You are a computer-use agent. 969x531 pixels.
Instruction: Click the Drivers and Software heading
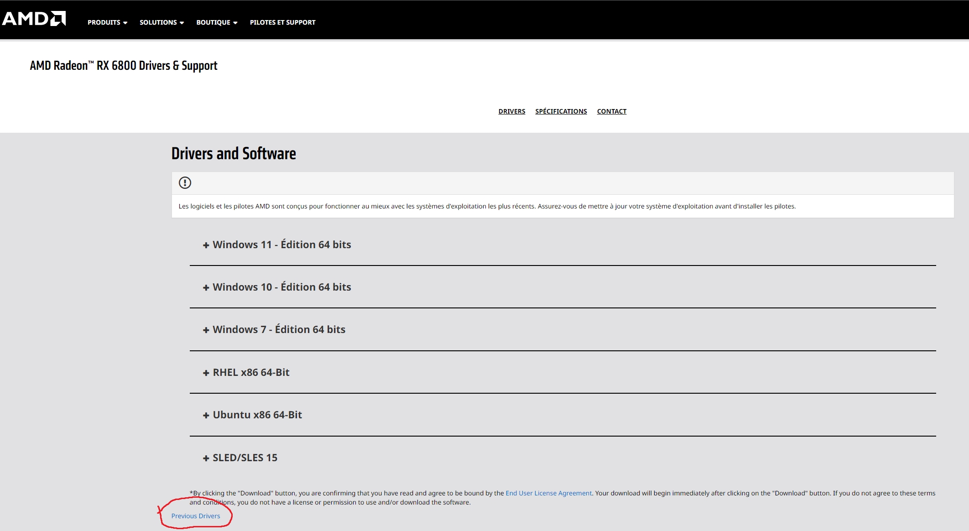pyautogui.click(x=234, y=153)
